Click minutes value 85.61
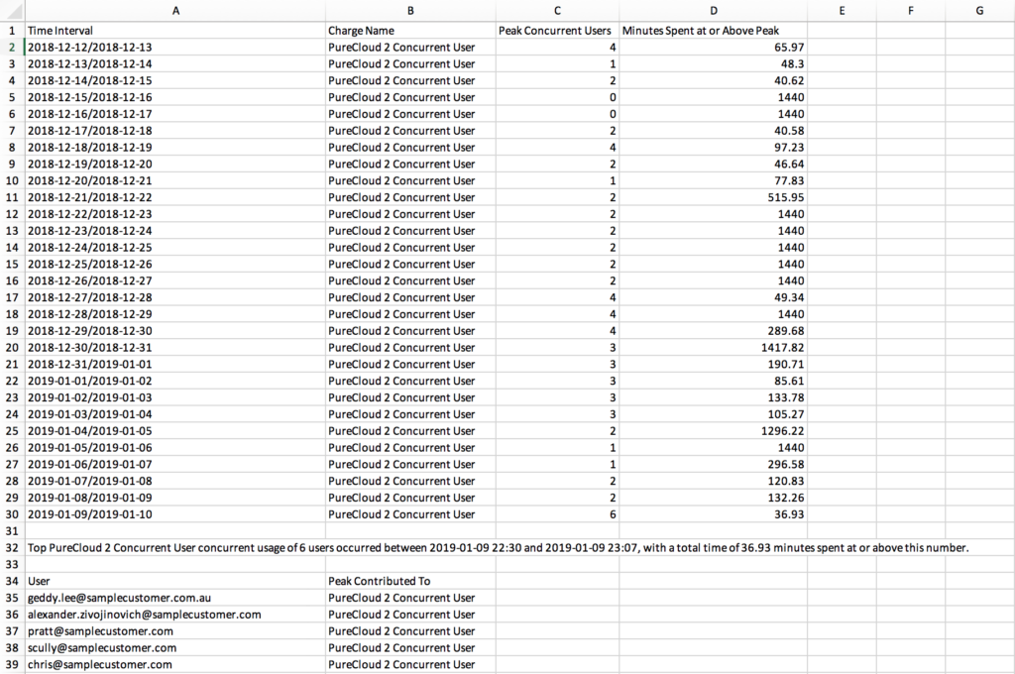The image size is (1015, 674). pos(714,381)
